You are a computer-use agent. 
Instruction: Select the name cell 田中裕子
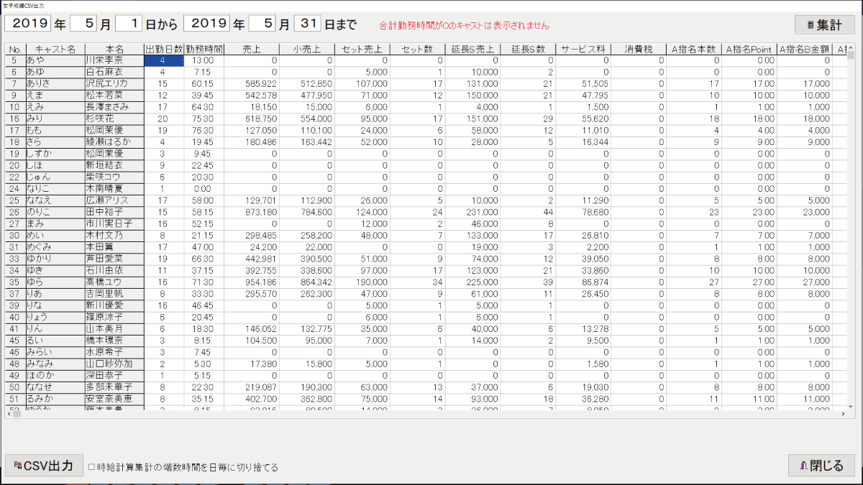click(x=114, y=211)
